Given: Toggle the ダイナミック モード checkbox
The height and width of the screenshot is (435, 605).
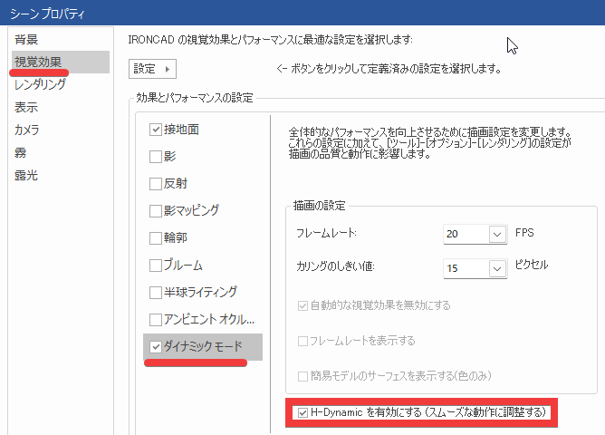Looking at the screenshot, I should [x=155, y=347].
